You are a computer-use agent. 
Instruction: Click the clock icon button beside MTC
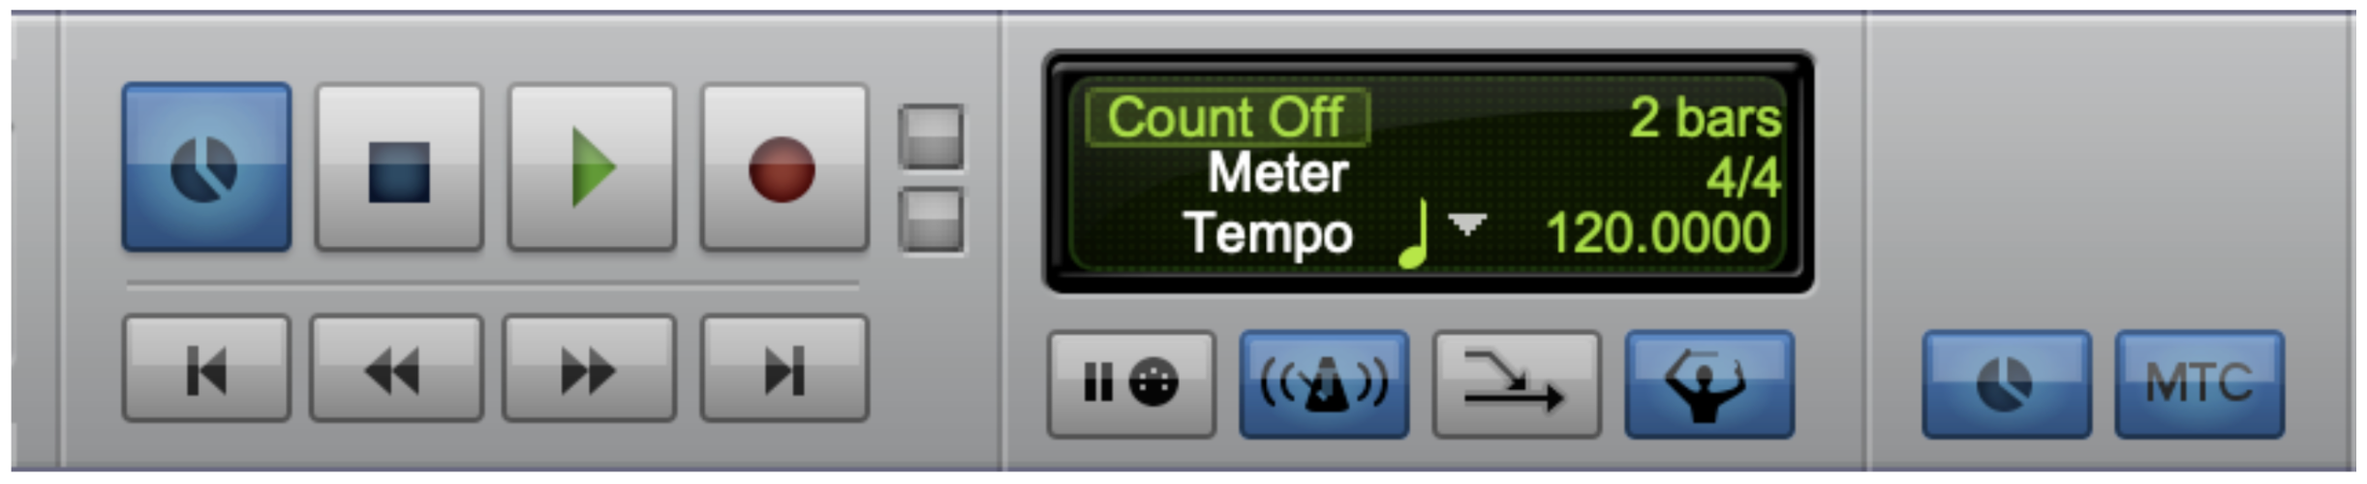click(2007, 384)
